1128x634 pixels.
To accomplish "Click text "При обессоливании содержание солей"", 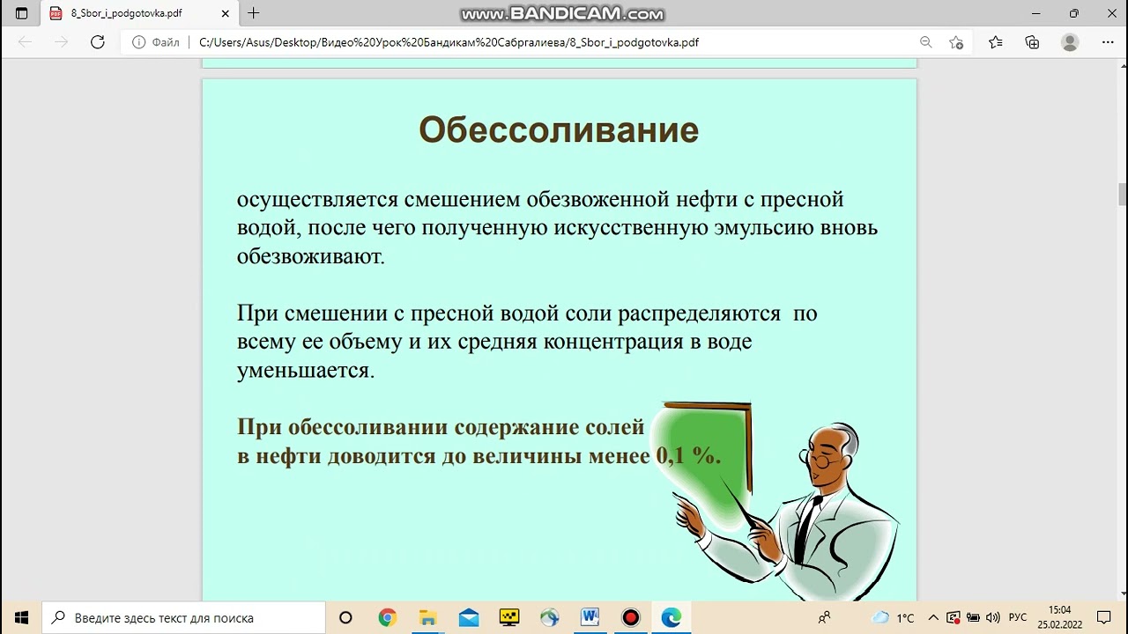I will pos(441,427).
